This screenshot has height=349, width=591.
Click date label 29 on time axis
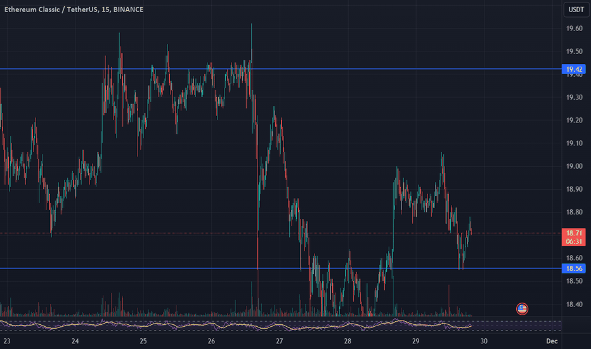[415, 341]
